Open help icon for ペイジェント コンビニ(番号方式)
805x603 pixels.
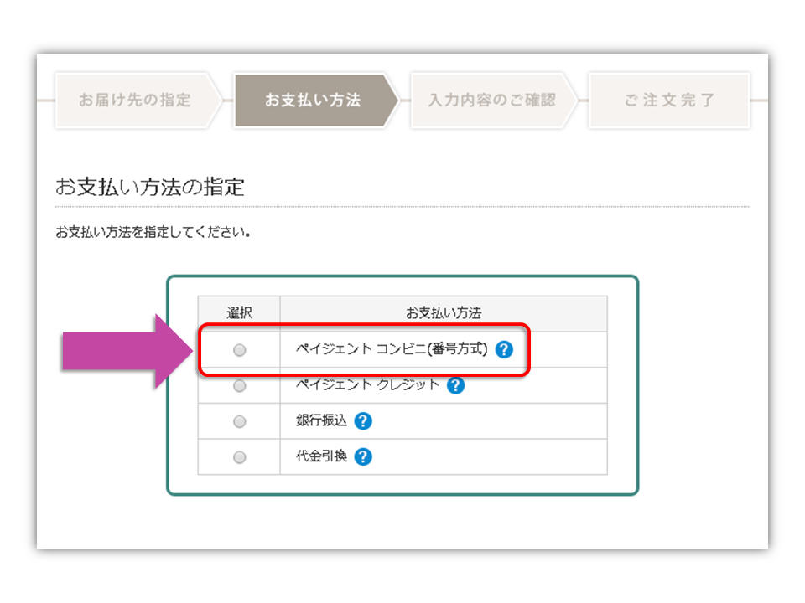pos(504,350)
